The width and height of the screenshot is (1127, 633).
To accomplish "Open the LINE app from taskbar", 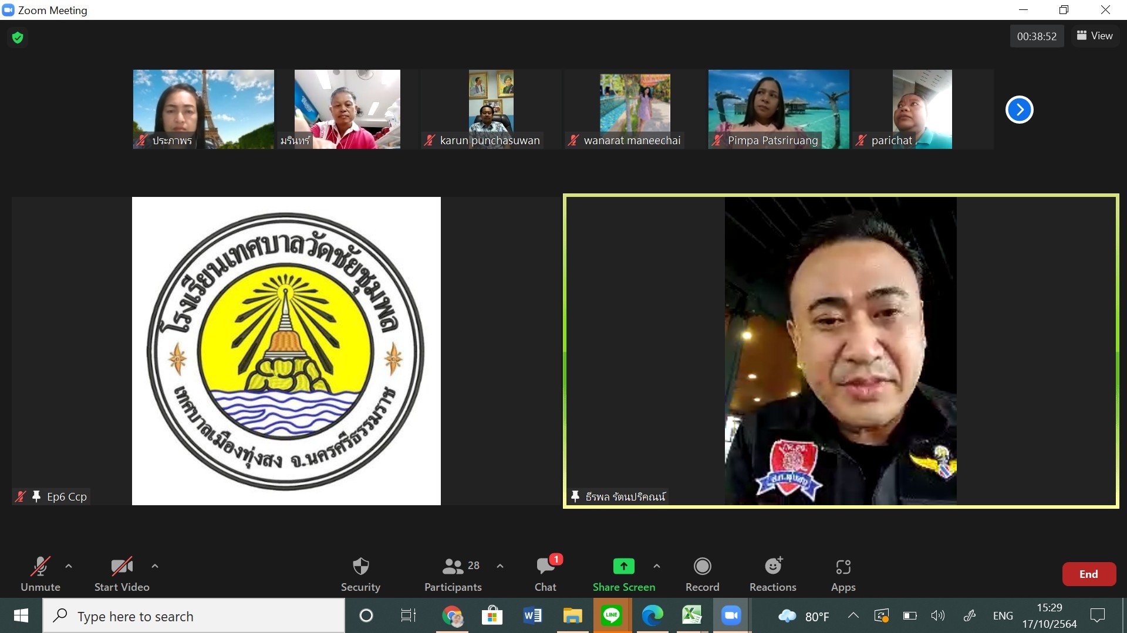I will coord(612,615).
